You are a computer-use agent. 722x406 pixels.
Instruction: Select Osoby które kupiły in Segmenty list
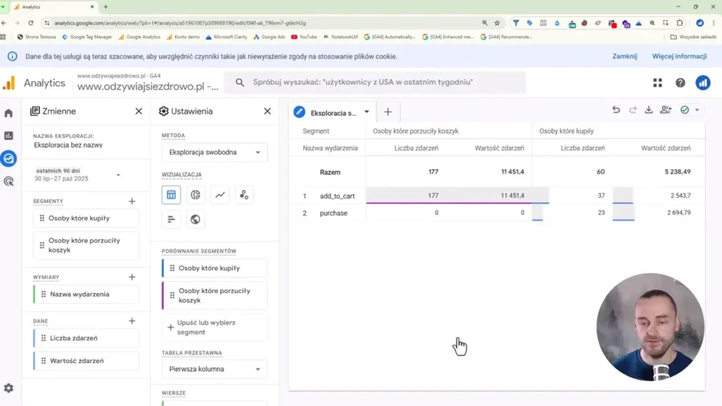tap(86, 219)
